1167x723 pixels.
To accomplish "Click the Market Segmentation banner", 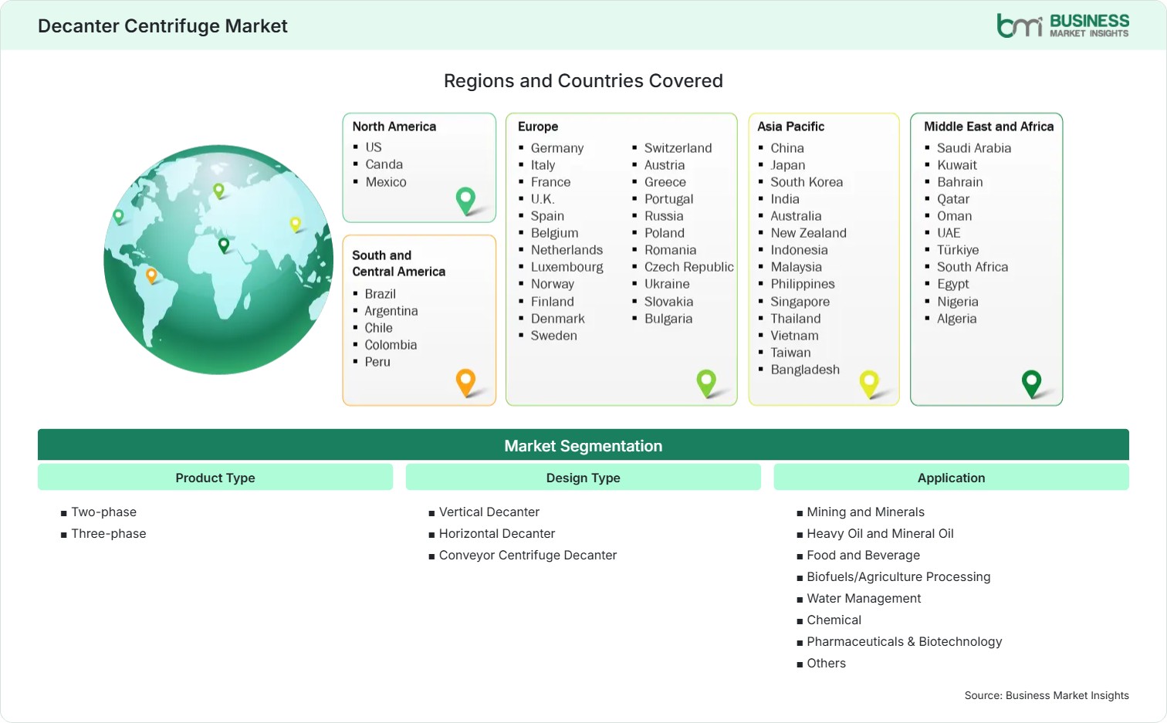I will click(x=583, y=445).
